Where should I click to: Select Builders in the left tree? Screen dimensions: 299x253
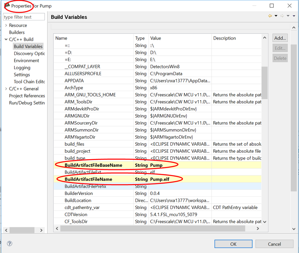pyautogui.click(x=17, y=32)
